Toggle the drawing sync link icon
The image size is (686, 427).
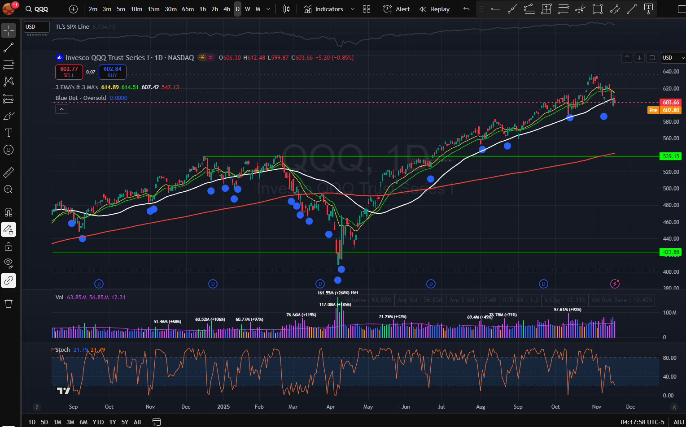click(x=9, y=280)
